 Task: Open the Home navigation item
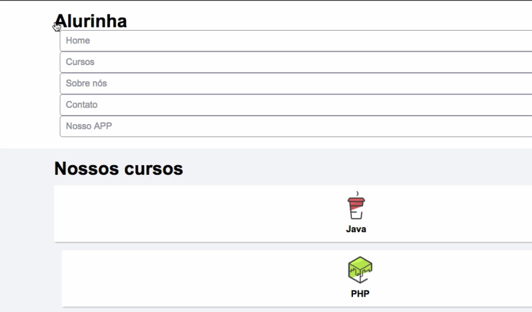(78, 41)
